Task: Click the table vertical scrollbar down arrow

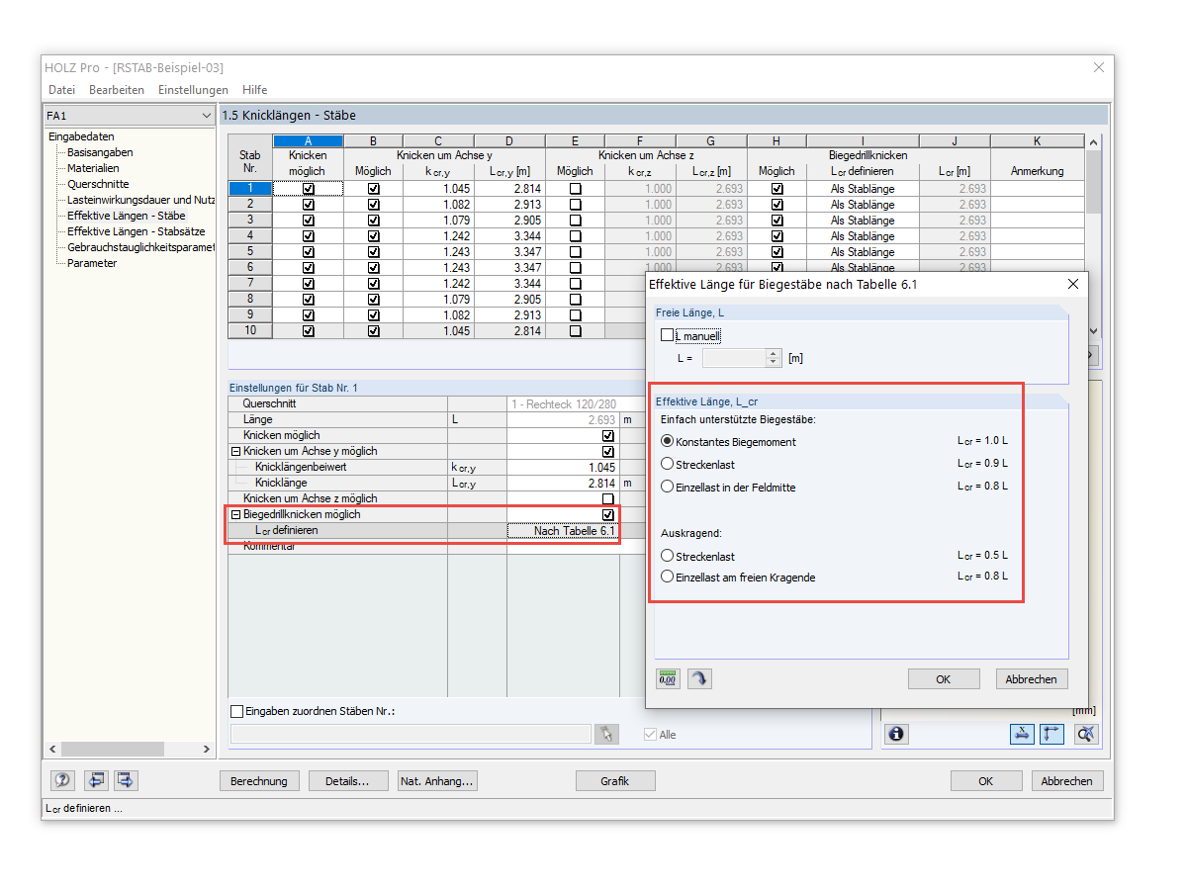Action: click(x=1093, y=331)
